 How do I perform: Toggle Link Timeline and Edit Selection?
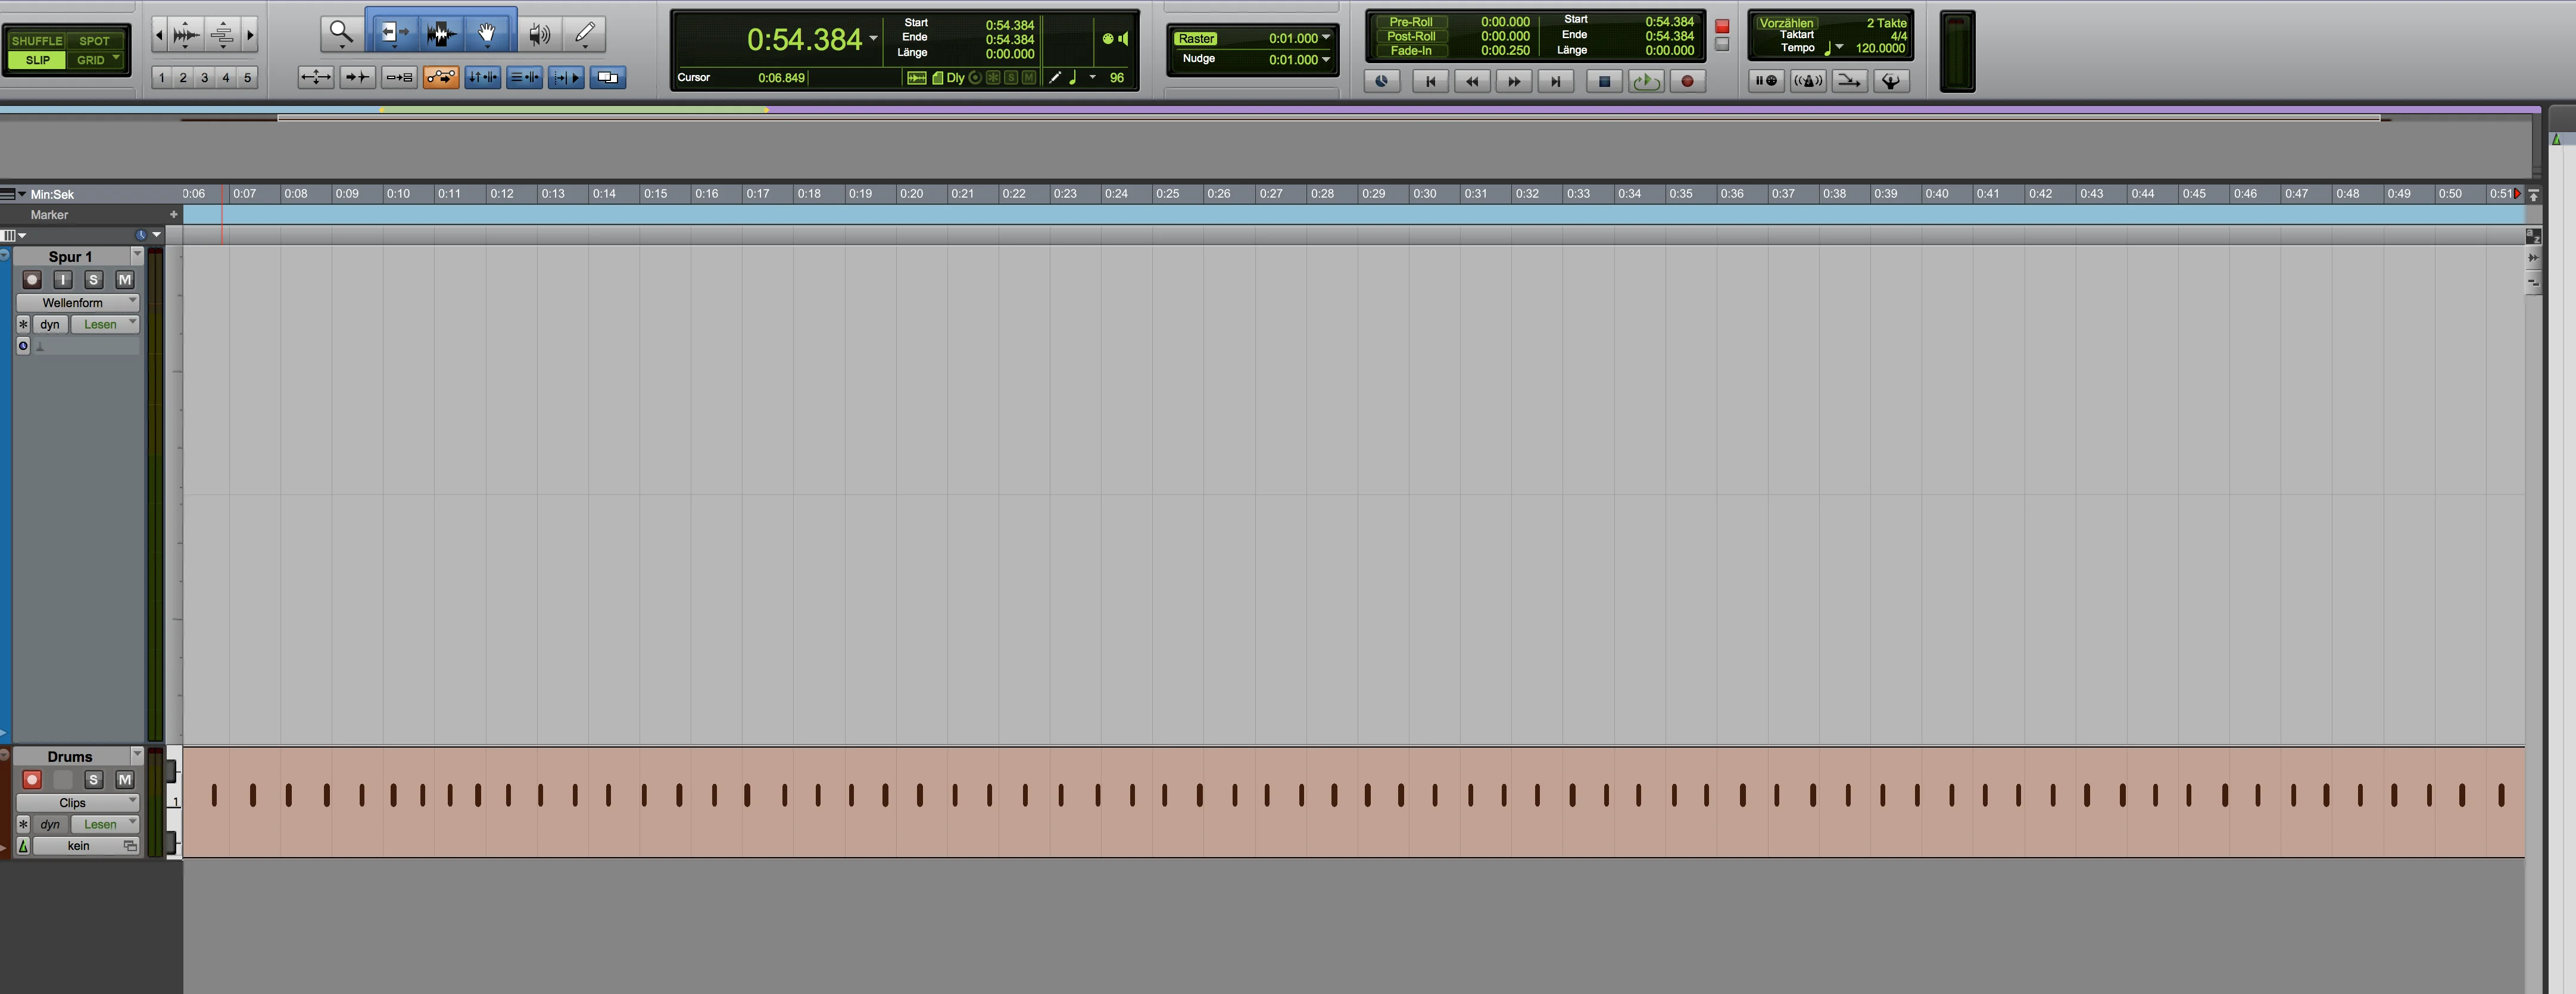point(482,77)
